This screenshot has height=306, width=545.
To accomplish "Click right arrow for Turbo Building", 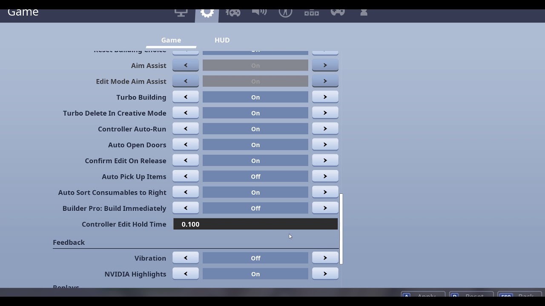I will pos(325,97).
